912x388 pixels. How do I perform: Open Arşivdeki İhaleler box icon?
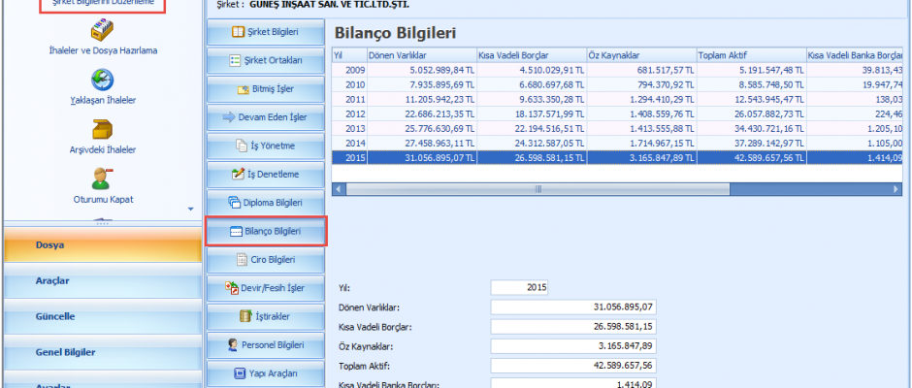[x=101, y=129]
